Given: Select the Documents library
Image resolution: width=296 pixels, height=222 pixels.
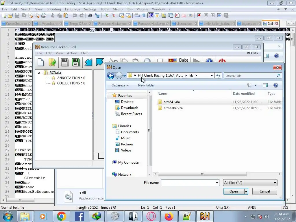Looking at the screenshot, I should (130, 132).
